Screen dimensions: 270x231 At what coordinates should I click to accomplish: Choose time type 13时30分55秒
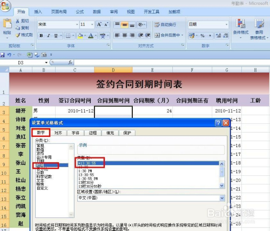tap(90, 186)
